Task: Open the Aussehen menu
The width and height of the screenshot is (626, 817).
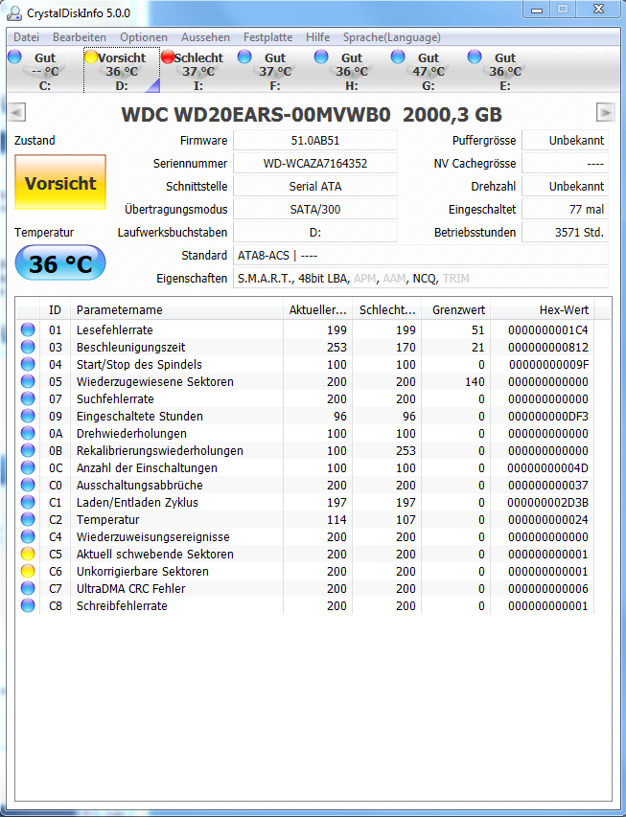Action: coord(205,37)
